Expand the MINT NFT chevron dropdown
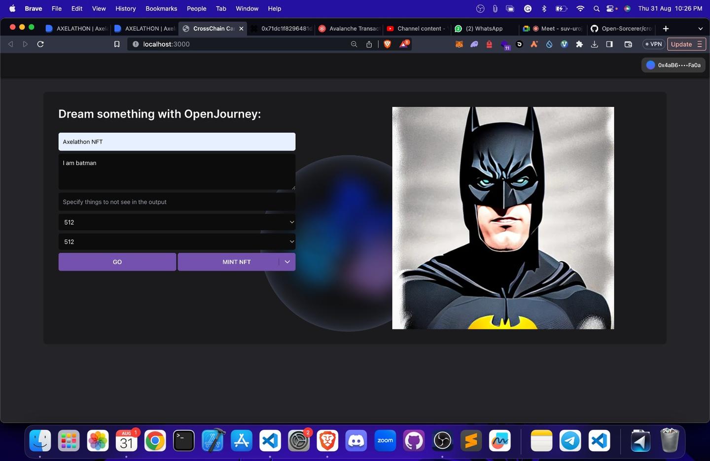Screen dimensions: 710x461 tap(287, 262)
